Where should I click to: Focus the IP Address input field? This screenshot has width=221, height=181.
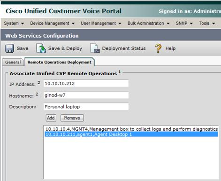86,83
